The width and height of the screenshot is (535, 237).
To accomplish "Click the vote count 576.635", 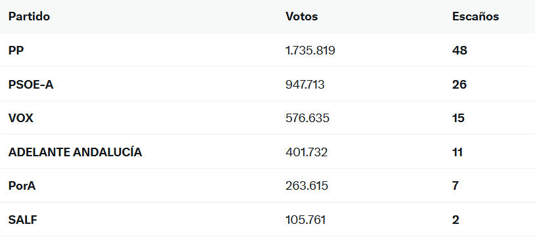I will pyautogui.click(x=307, y=118).
